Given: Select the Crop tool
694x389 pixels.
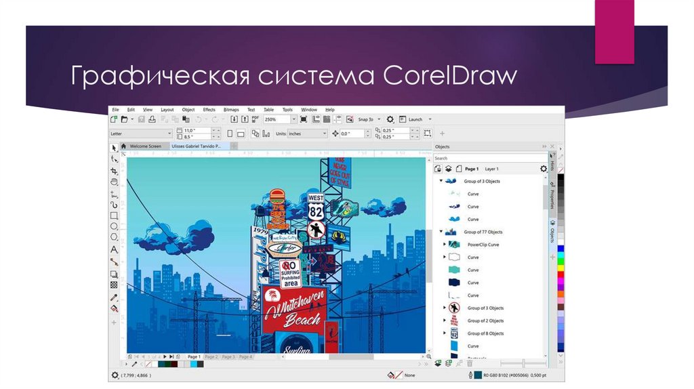Looking at the screenshot, I should tap(114, 171).
